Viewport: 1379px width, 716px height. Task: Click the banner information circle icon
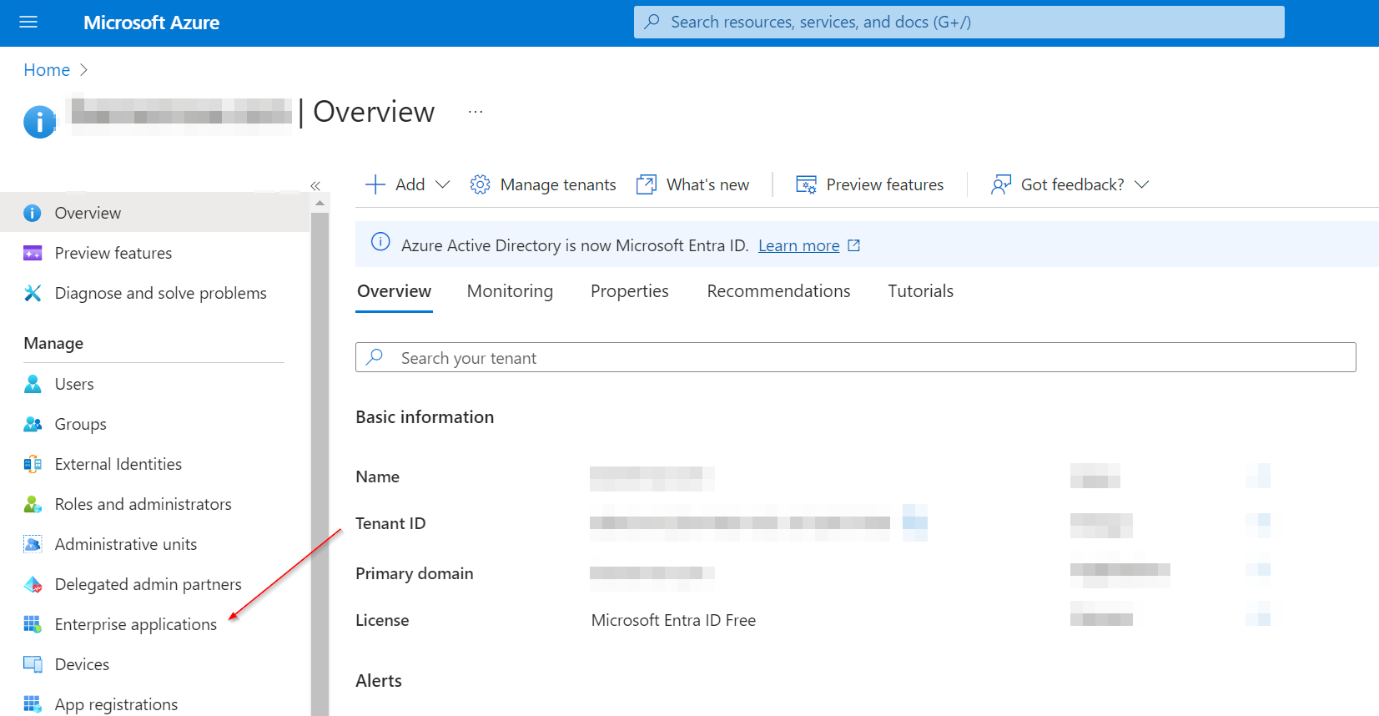[x=380, y=242]
